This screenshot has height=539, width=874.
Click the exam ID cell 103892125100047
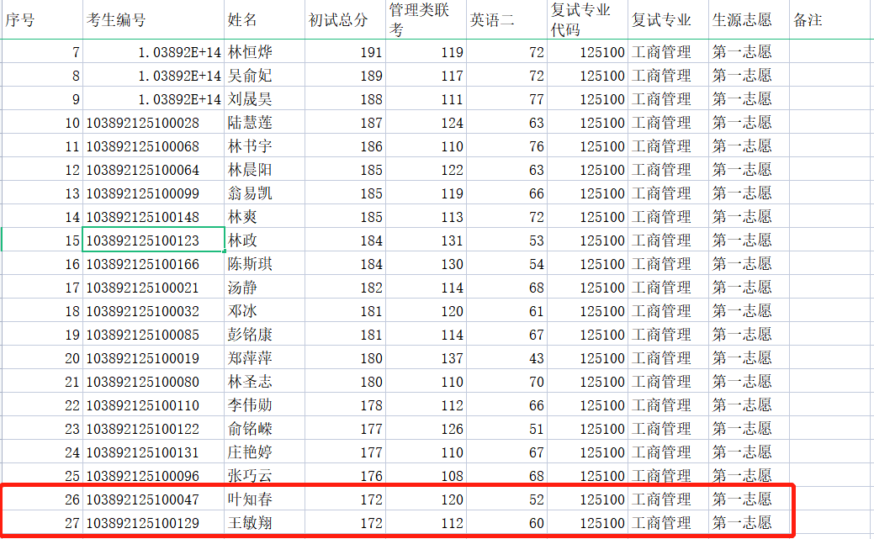click(153, 499)
